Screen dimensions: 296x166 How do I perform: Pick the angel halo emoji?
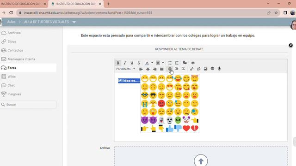point(194,78)
